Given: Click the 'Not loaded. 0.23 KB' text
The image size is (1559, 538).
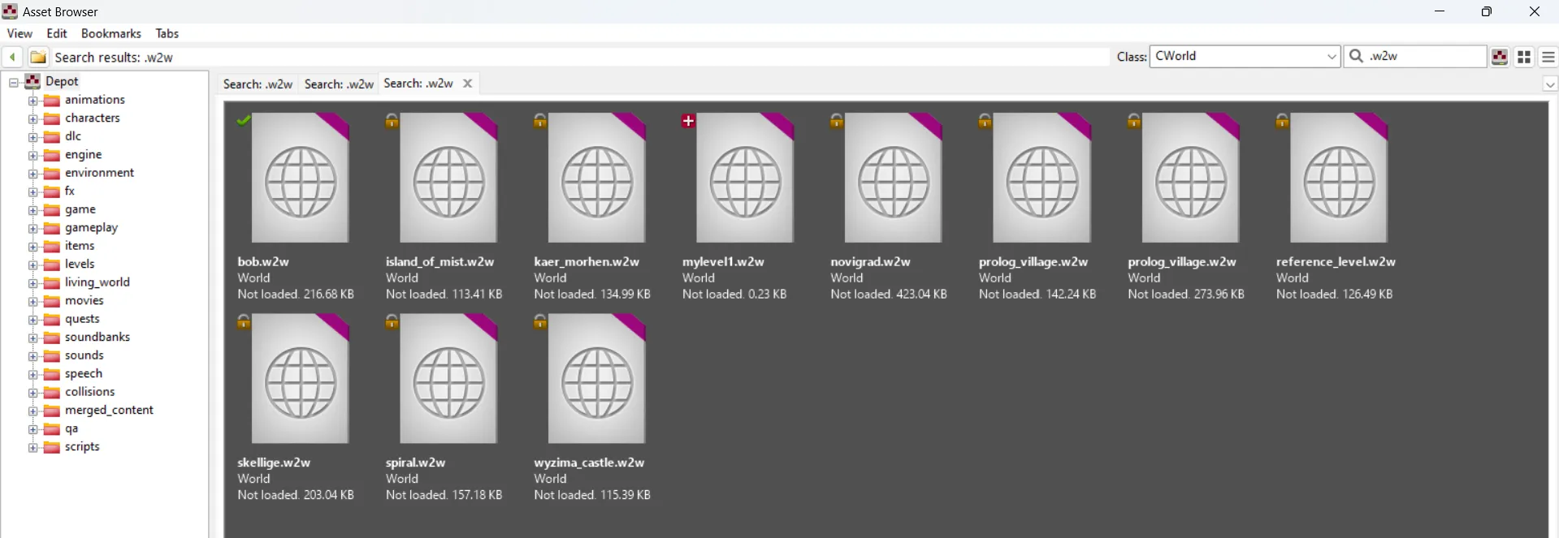Looking at the screenshot, I should click(x=734, y=294).
